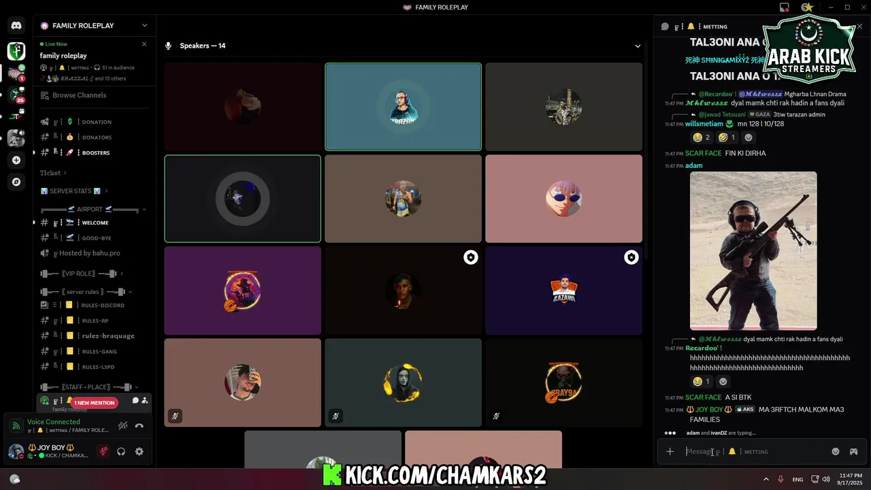
Task: Open the DONATION channel
Action: point(94,122)
